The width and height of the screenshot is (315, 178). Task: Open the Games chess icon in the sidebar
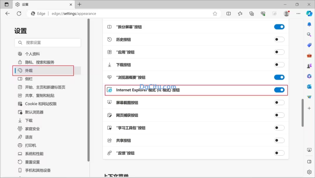[309, 66]
